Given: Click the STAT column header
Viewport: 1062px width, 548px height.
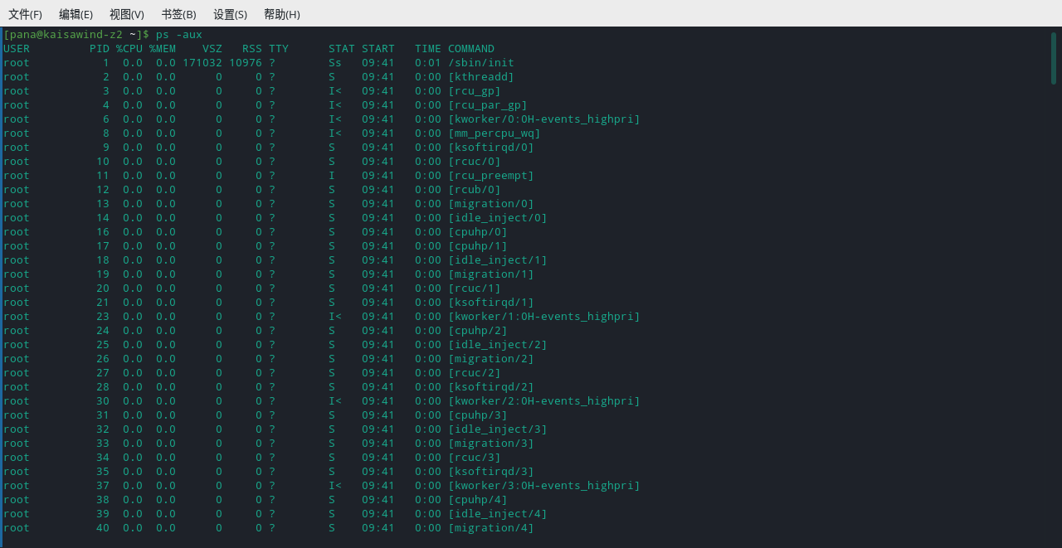Looking at the screenshot, I should [x=342, y=48].
